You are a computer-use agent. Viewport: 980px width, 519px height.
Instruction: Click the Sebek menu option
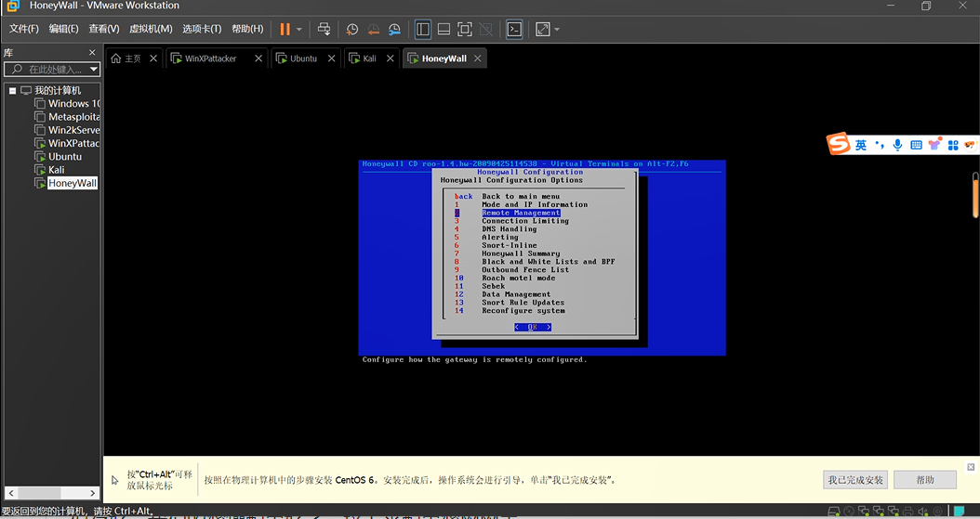tap(493, 286)
